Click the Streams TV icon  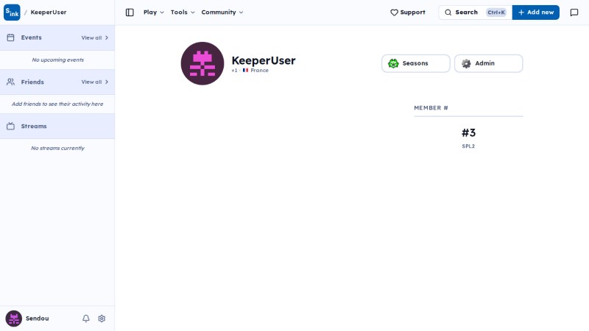click(x=10, y=126)
